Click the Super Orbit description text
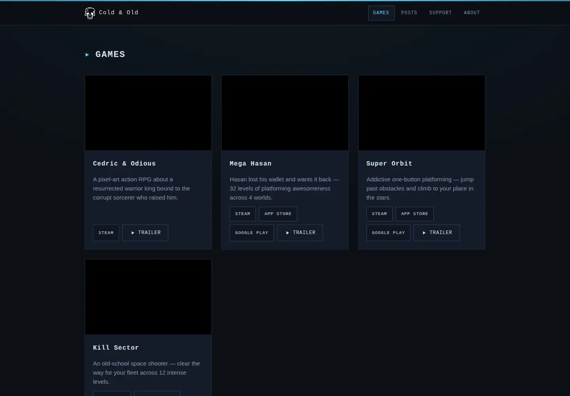Viewport: 570px width, 396px height. [x=420, y=188]
